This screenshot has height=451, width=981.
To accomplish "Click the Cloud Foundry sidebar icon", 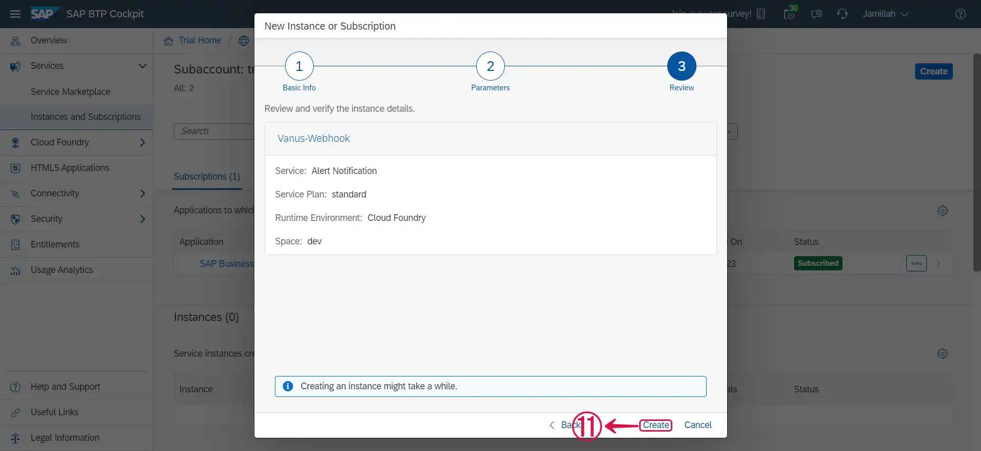I will click(x=15, y=142).
